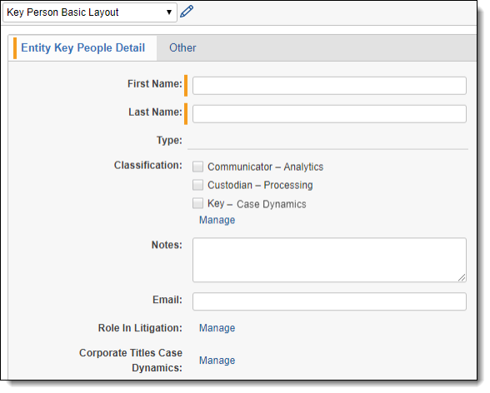This screenshot has width=490, height=393.
Task: Click the Last Name label
Action: 155,112
